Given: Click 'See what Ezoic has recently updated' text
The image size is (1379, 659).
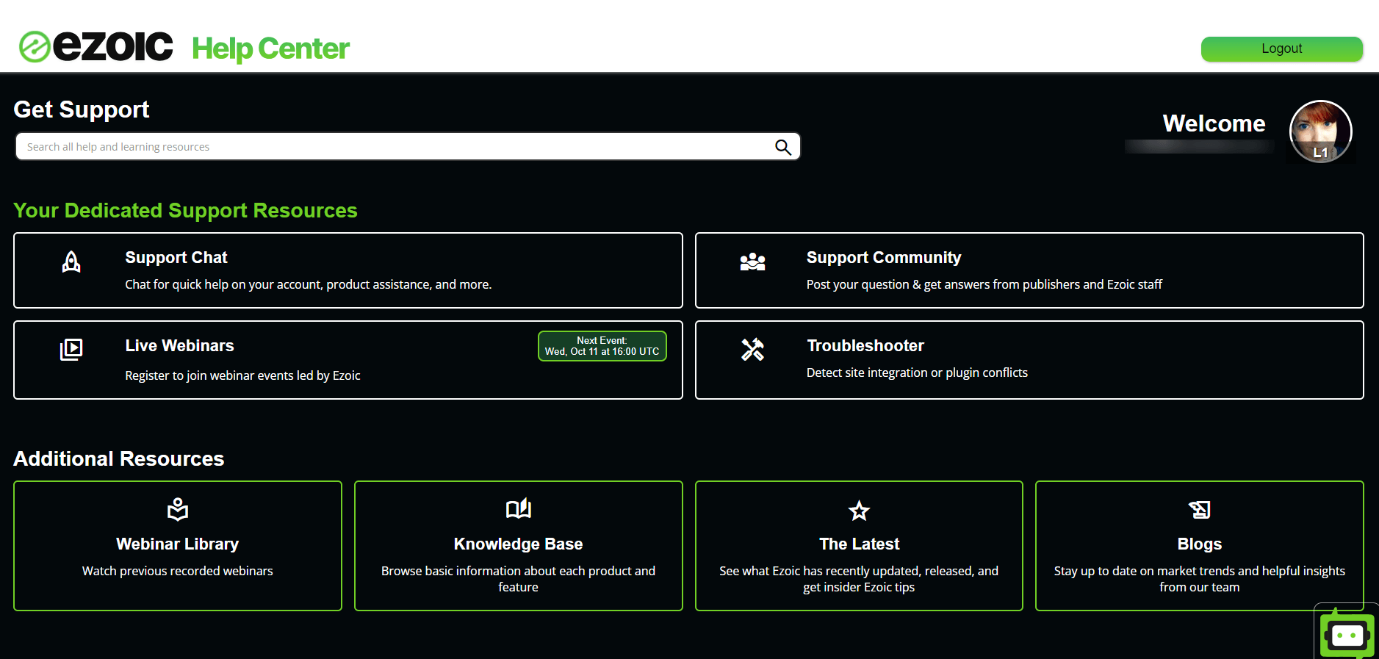Looking at the screenshot, I should tap(859, 579).
